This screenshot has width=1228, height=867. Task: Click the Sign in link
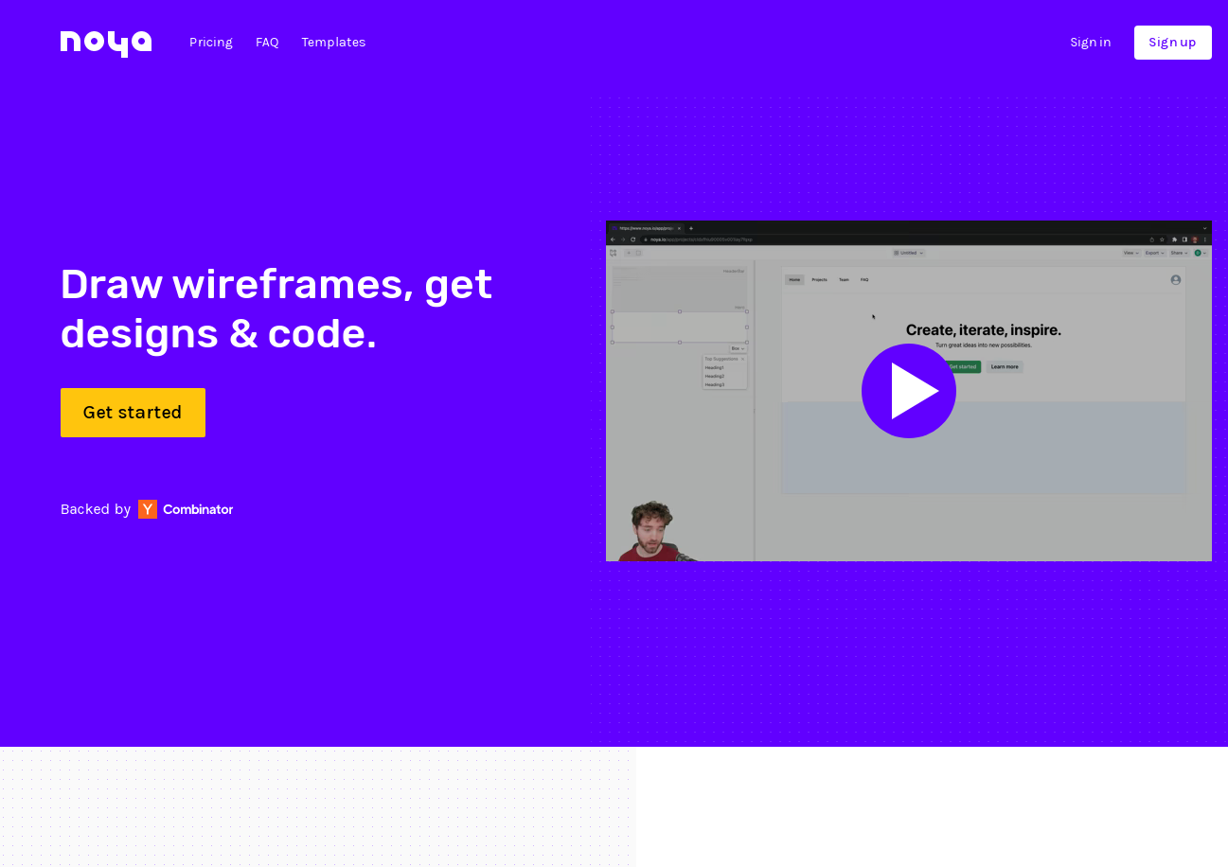[x=1090, y=43]
